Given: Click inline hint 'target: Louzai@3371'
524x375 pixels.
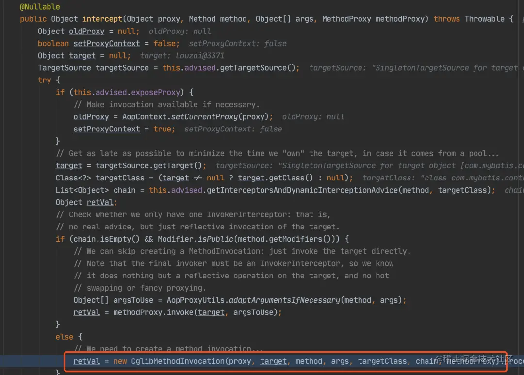Looking at the screenshot, I should click(182, 56).
